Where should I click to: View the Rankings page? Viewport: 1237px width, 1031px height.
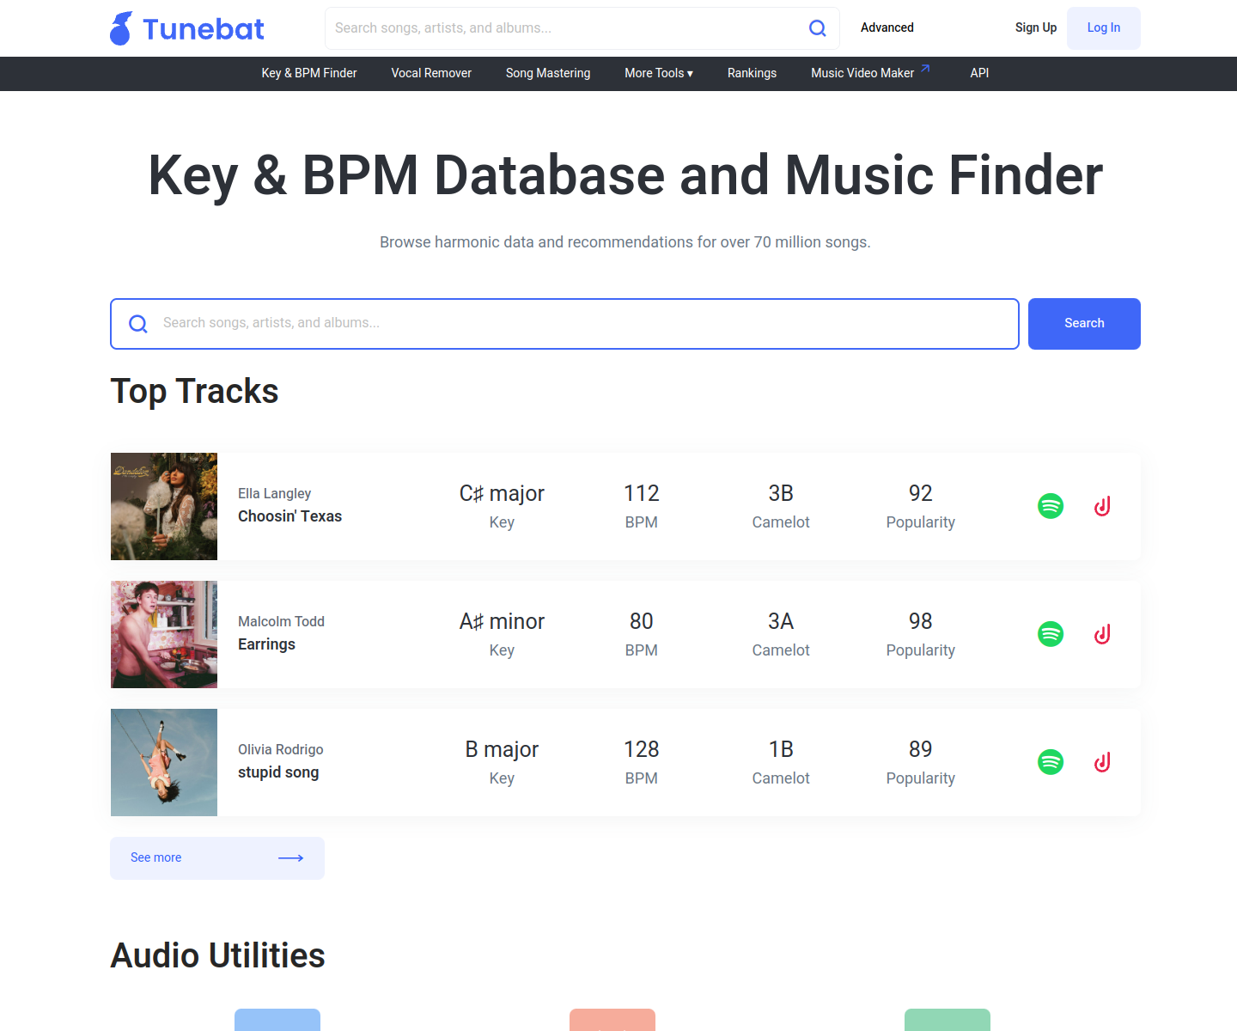tap(752, 74)
